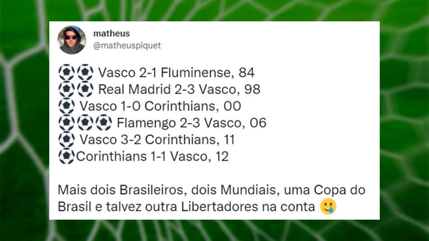Click soccer ball before Vasco 1-0 Corinthians

click(x=66, y=106)
